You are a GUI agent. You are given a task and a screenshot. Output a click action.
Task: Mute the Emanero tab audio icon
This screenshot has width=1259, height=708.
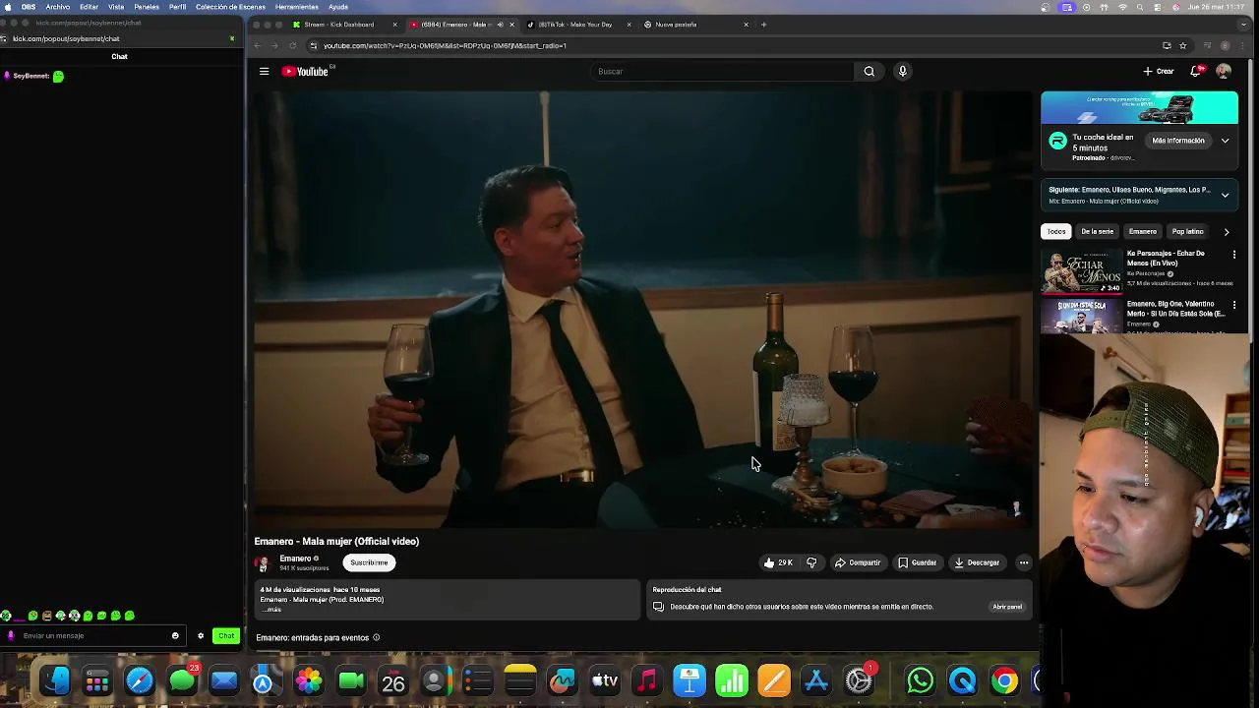click(x=500, y=25)
